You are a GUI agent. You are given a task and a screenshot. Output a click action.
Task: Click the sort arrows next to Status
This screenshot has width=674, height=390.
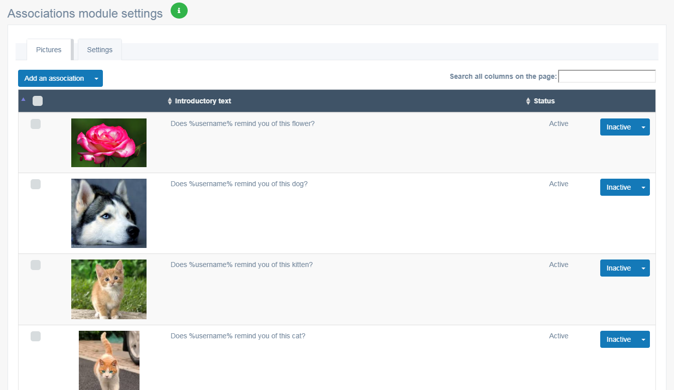[x=528, y=101]
